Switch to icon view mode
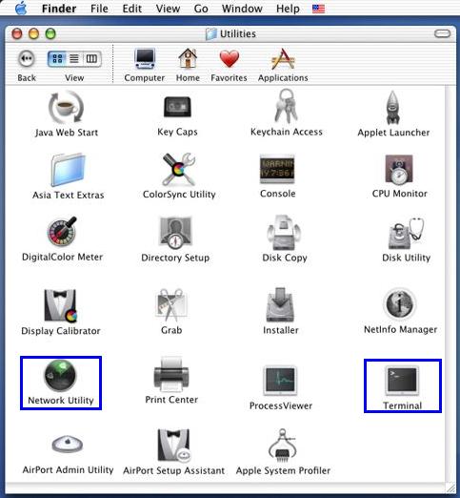The height and width of the screenshot is (498, 460). (x=57, y=58)
